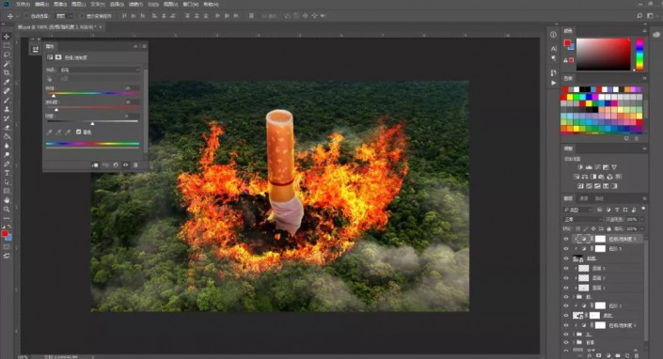
Task: Click delete layer trash icon in Layers panel
Action: pyautogui.click(x=637, y=356)
